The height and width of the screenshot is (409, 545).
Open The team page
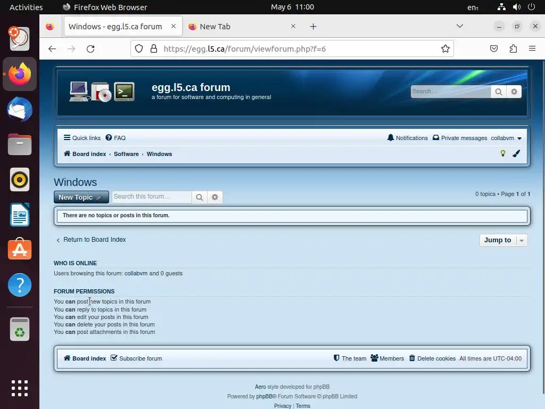coord(350,358)
